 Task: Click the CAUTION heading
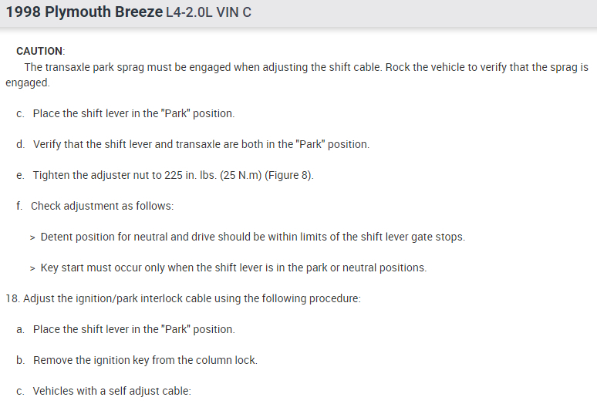(40, 51)
